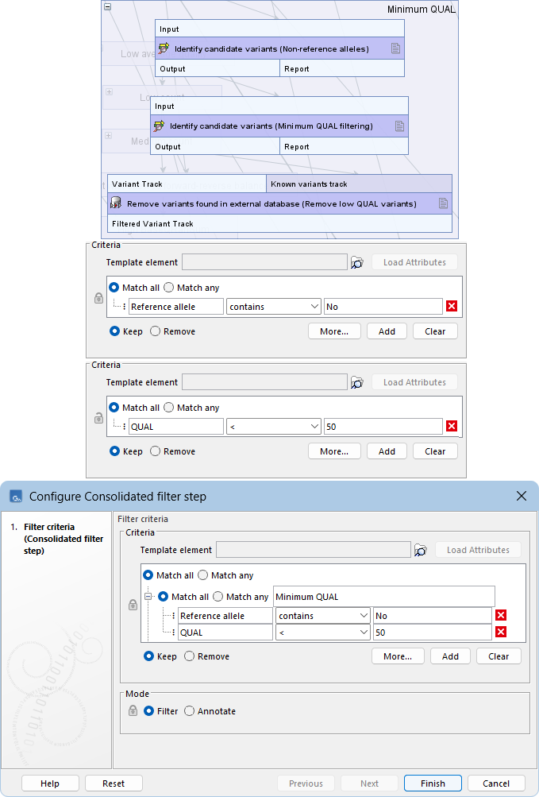Select Filter criteria step in wizard sidebar
The image size is (539, 797).
pos(63,539)
